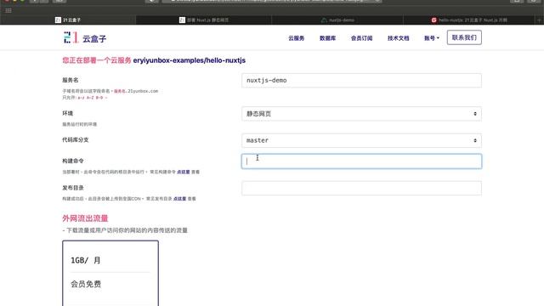Screen dimensions: 544x306
Task: Open a new browser tab with the plus icon
Action: coord(539,20)
